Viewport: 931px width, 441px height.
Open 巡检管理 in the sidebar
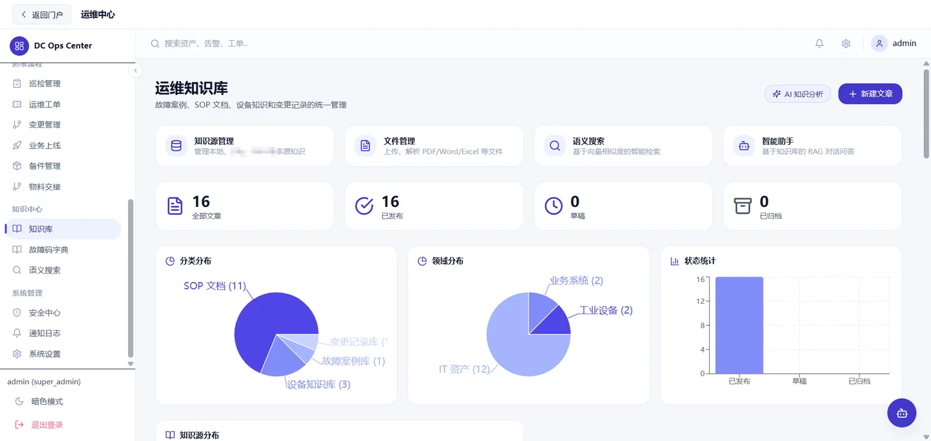point(62,83)
